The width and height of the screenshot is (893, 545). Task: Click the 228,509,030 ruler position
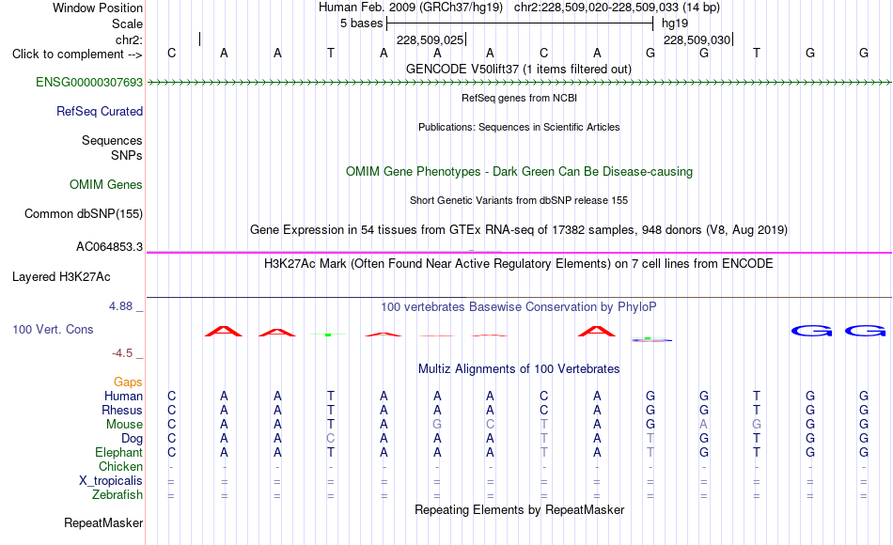(697, 39)
